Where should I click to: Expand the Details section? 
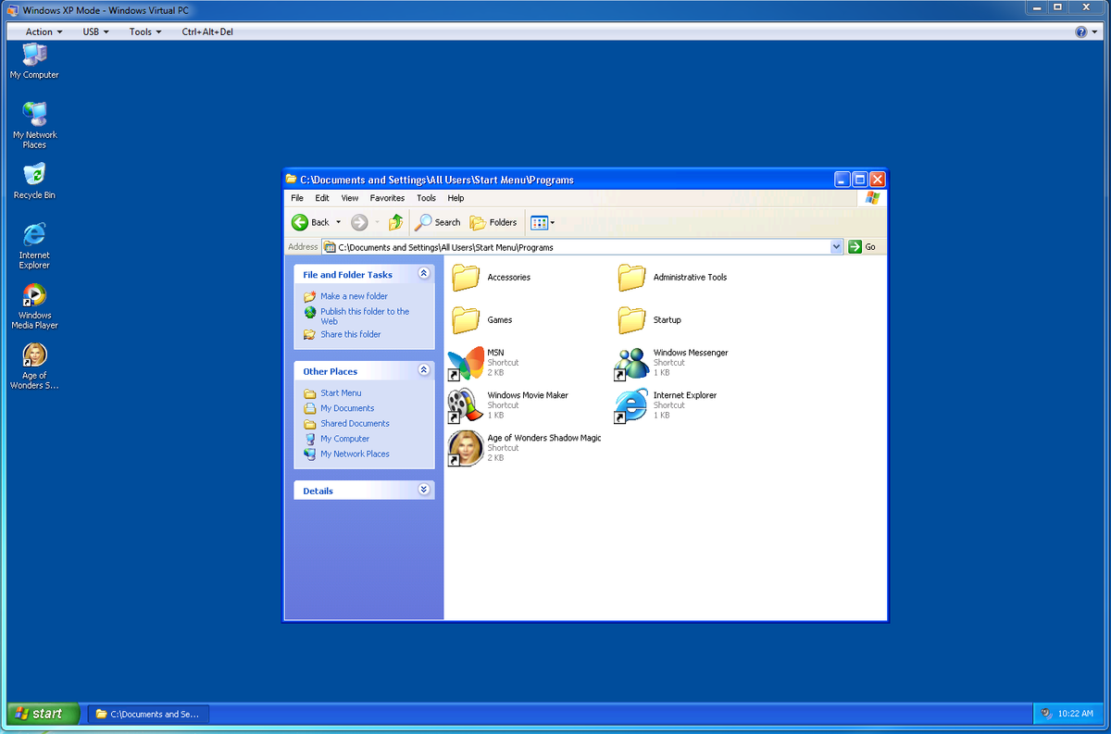424,489
